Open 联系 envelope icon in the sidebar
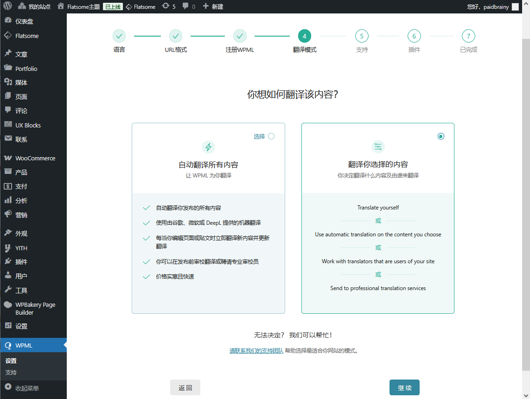 [8, 139]
